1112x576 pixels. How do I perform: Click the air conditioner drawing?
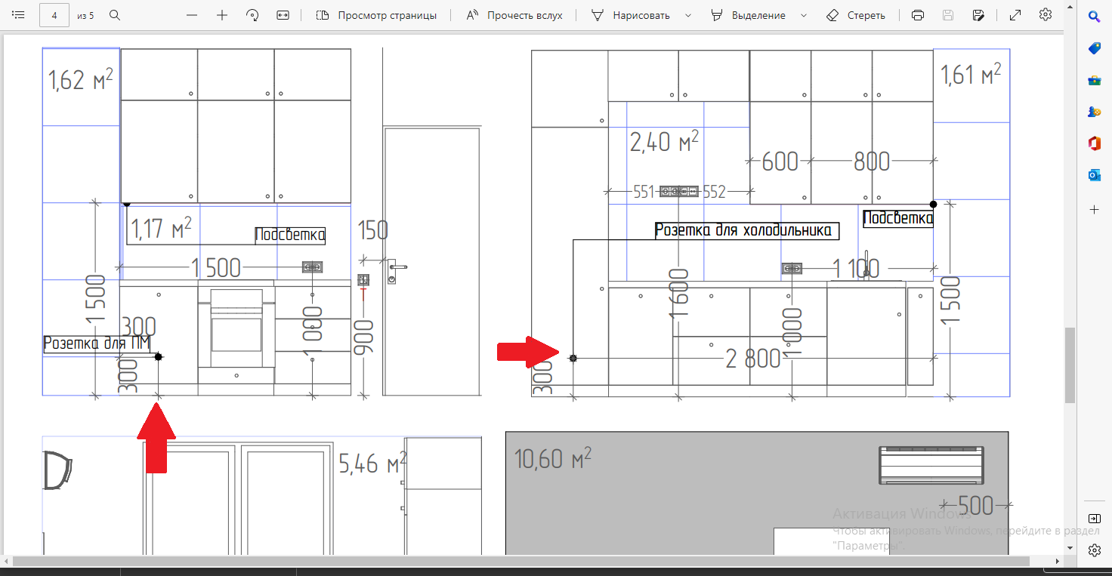pyautogui.click(x=932, y=465)
